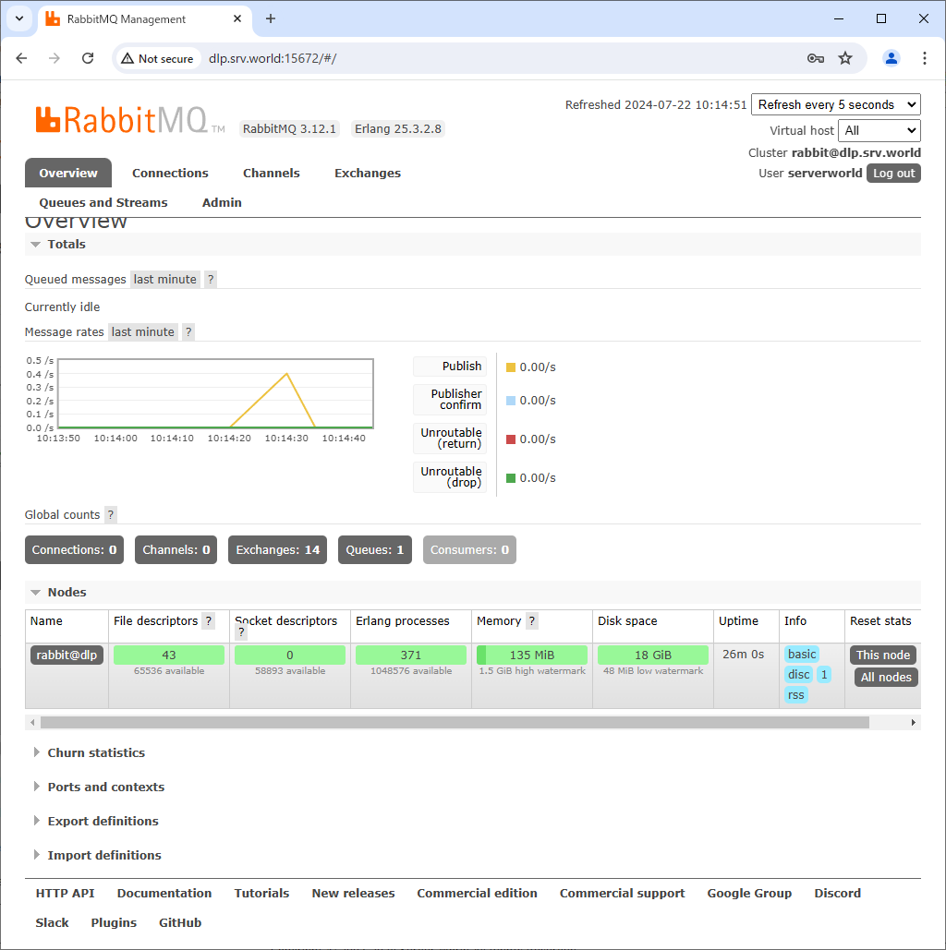Open the refresh interval dropdown
The width and height of the screenshot is (946, 950).
pyautogui.click(x=836, y=104)
